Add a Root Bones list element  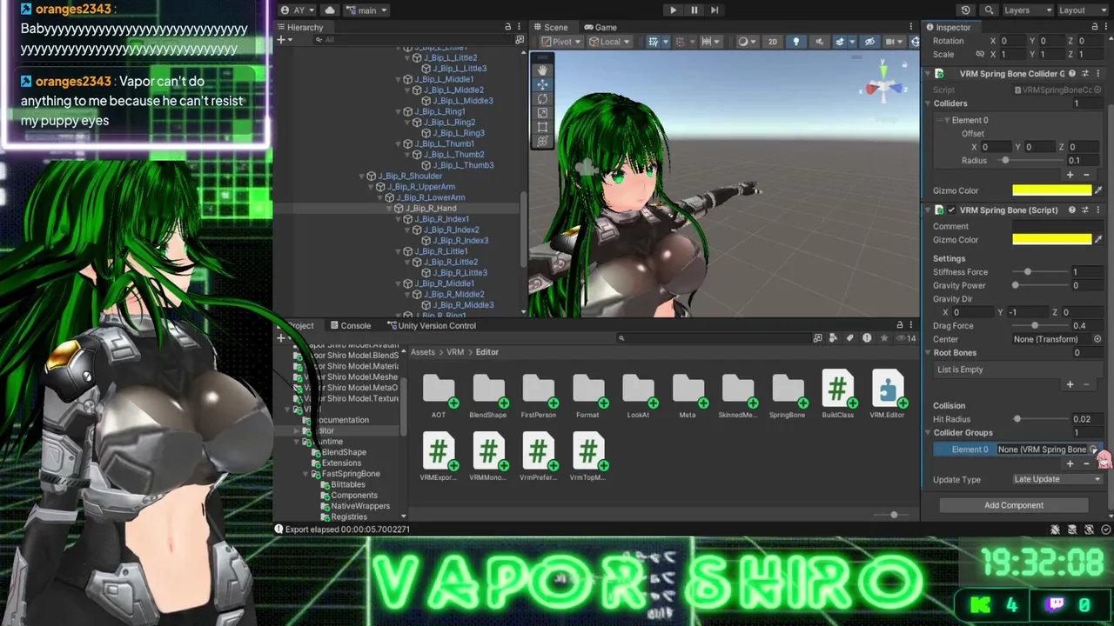coord(1070,384)
